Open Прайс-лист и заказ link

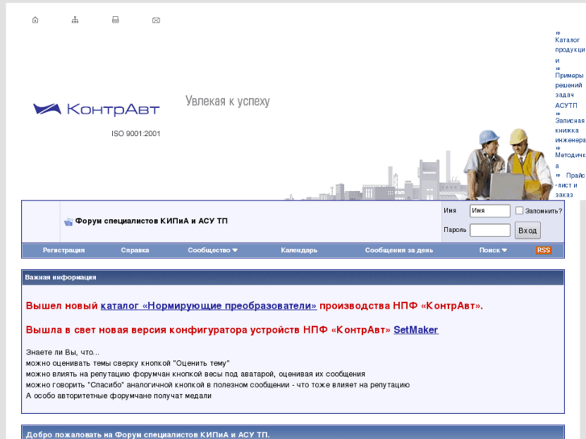pyautogui.click(x=570, y=185)
